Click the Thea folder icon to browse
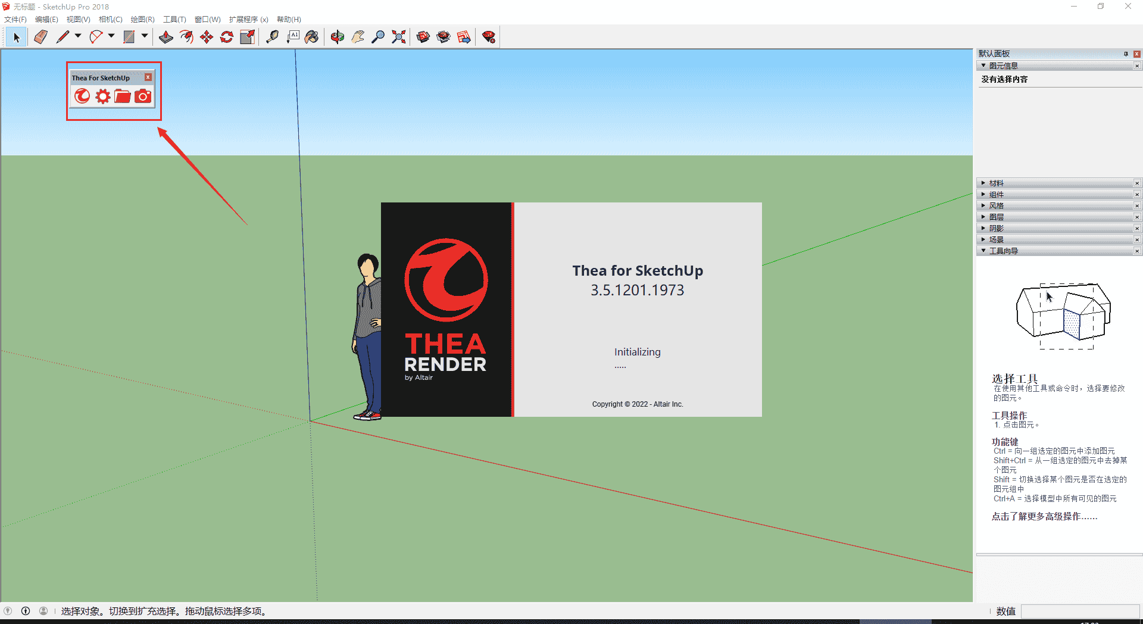This screenshot has height=624, width=1143. pos(122,96)
